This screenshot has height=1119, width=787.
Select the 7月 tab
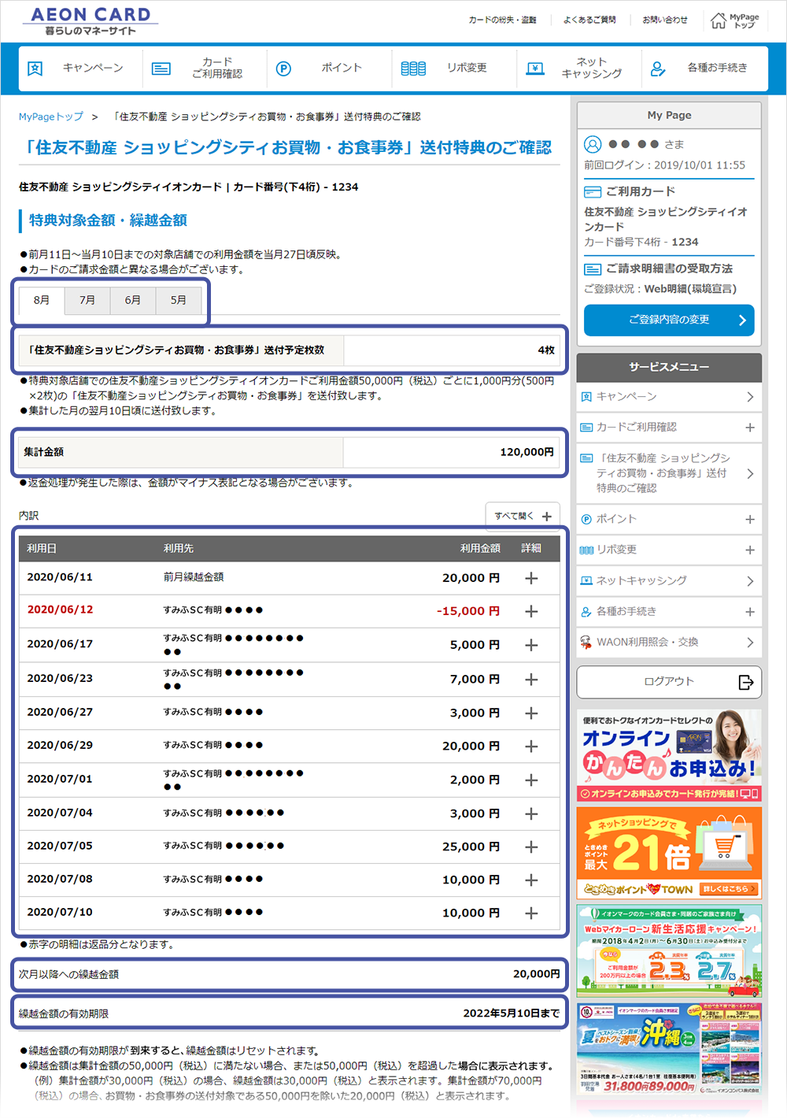87,300
